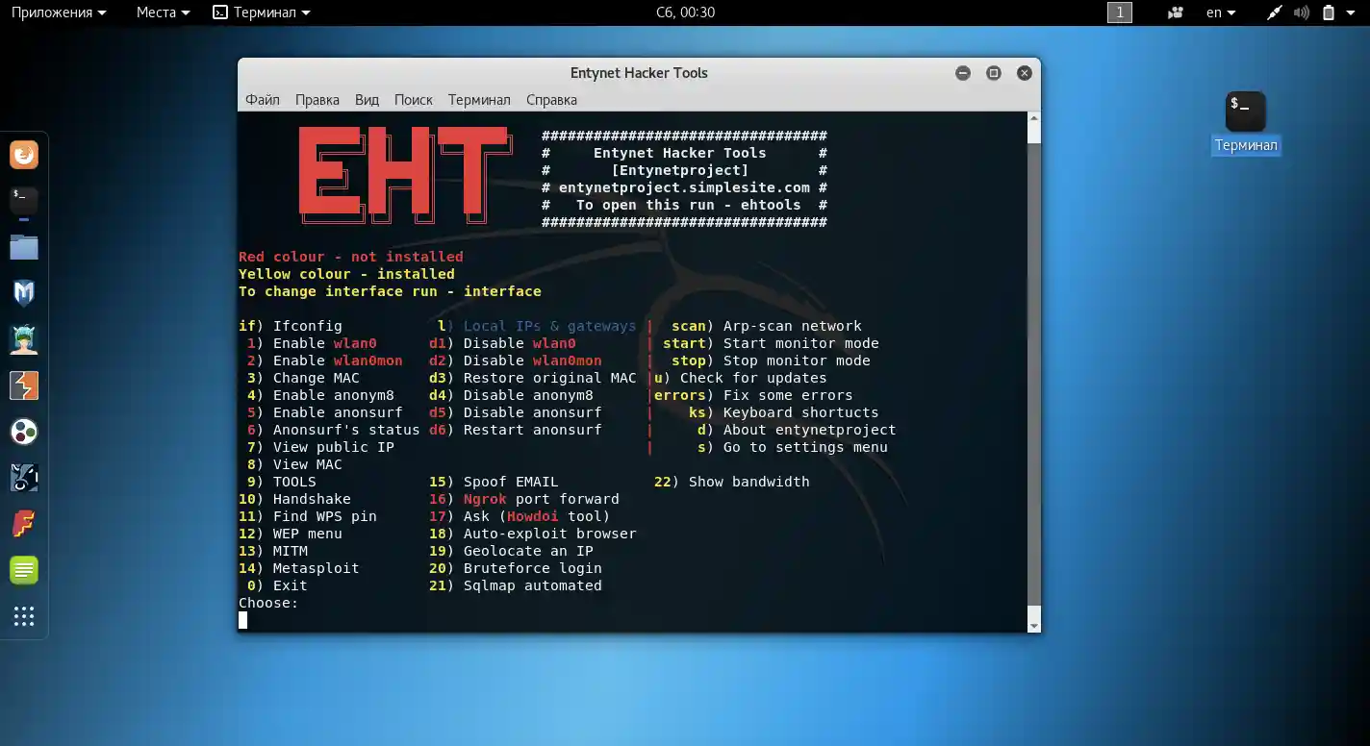Click the entynetproject.simplesite.com text

tap(684, 187)
